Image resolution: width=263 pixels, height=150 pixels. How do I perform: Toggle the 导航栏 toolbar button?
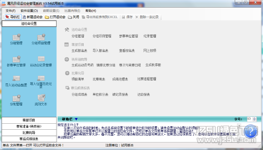click(x=13, y=17)
